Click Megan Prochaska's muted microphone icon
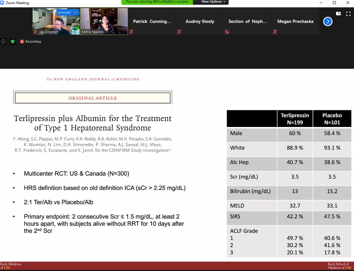The width and height of the screenshot is (354, 271). tap(275, 32)
